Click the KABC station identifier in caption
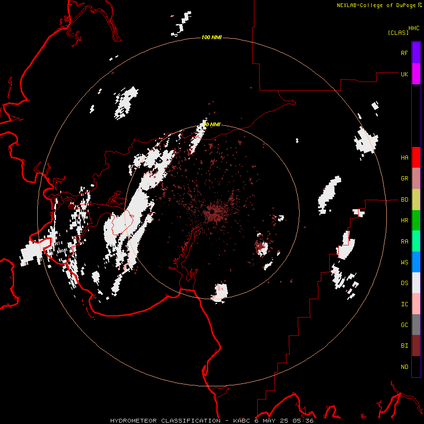 [242, 421]
